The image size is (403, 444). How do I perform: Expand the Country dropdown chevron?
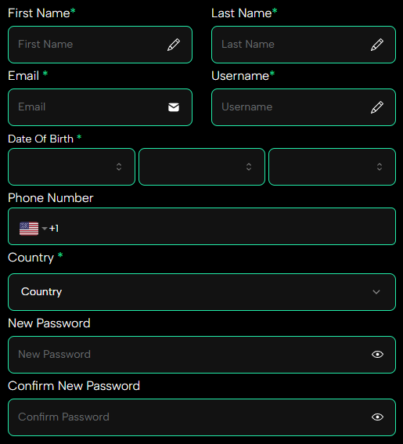click(x=376, y=292)
